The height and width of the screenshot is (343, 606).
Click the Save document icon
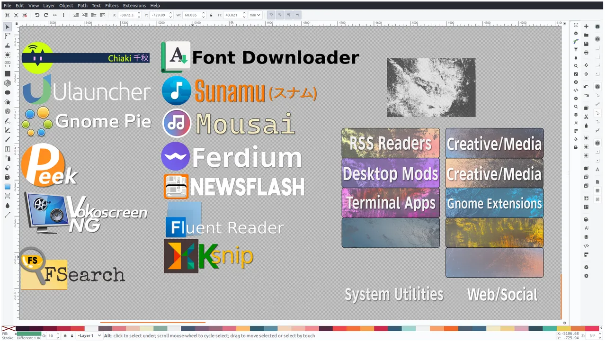pyautogui.click(x=586, y=44)
